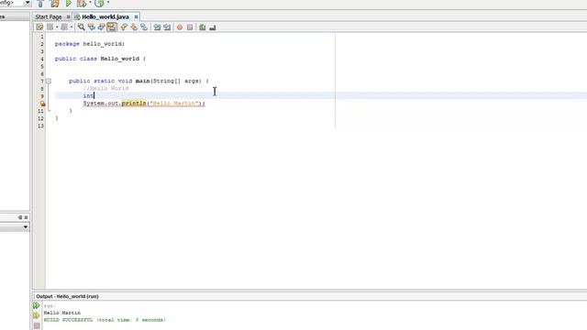Click the Stop Macro Recording square icon
Screen dimensions: 587x330
190,27
